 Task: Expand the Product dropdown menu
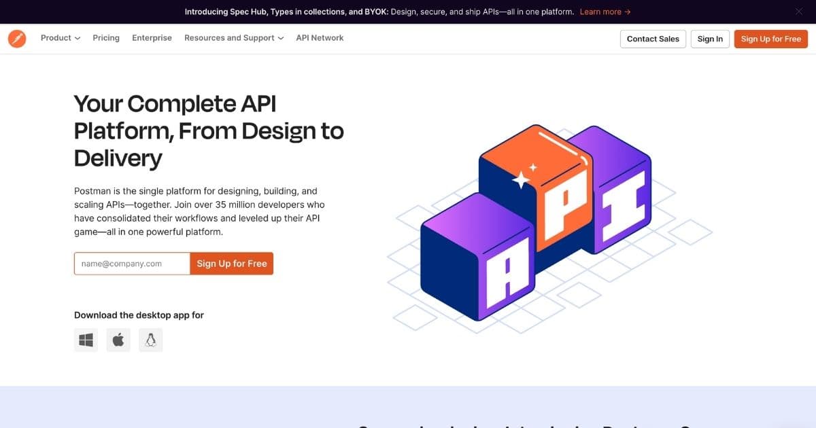pos(61,38)
